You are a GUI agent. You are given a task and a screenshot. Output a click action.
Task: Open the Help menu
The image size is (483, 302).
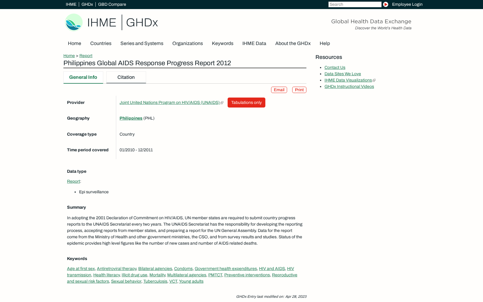pos(325,43)
